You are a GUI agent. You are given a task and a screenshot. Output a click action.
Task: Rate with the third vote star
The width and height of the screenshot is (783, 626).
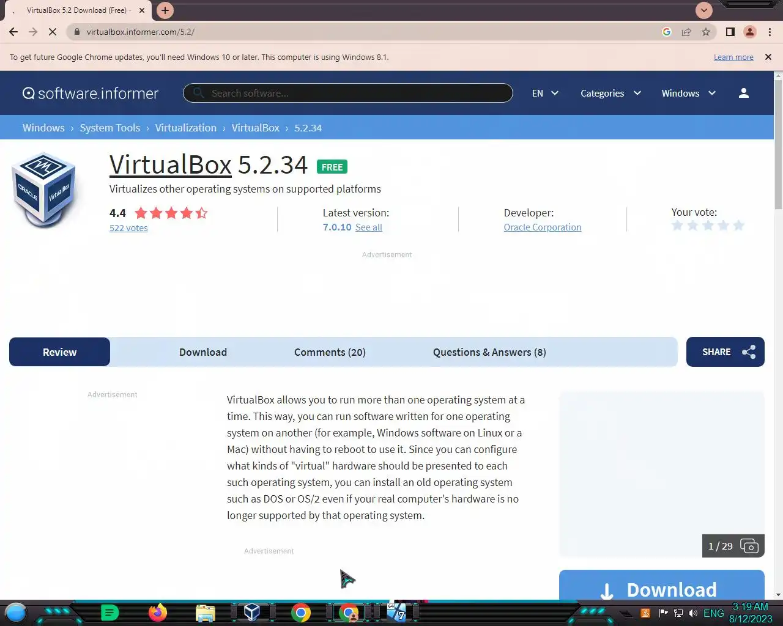pyautogui.click(x=708, y=226)
